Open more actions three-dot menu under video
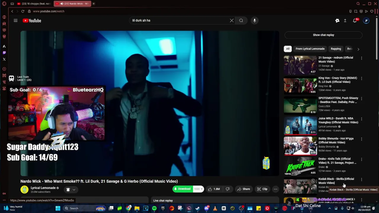The image size is (379, 213). coord(275,189)
